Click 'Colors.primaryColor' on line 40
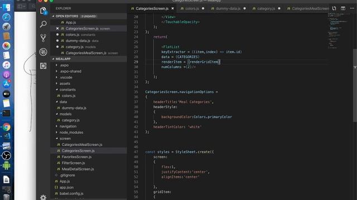Image resolution: width=357 pixels, height=200 pixels. [x=213, y=117]
